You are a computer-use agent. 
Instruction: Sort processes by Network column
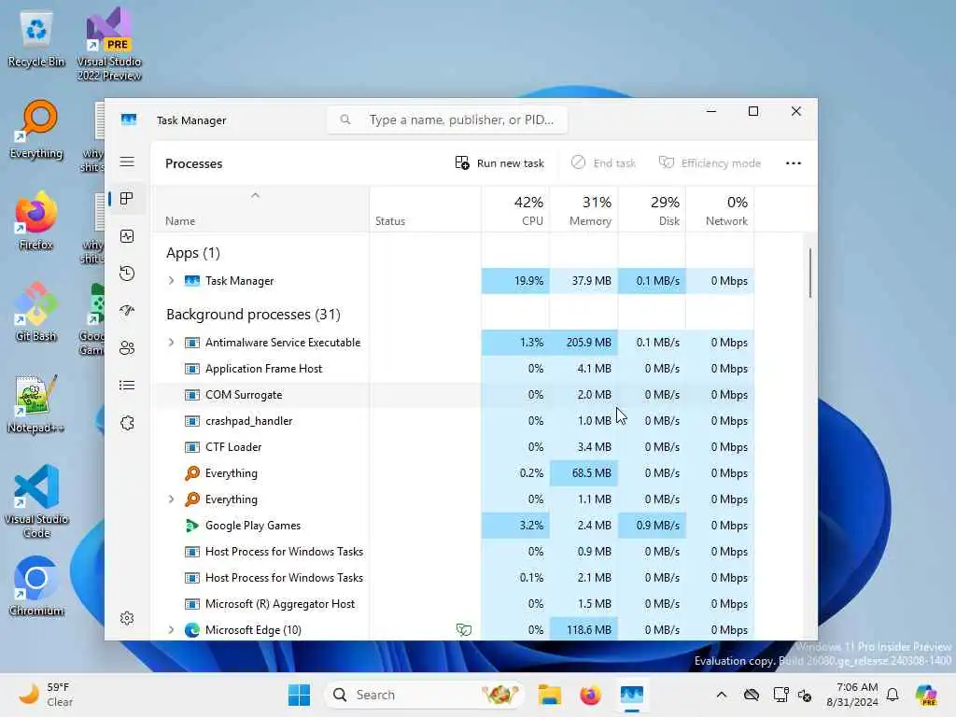pyautogui.click(x=721, y=210)
